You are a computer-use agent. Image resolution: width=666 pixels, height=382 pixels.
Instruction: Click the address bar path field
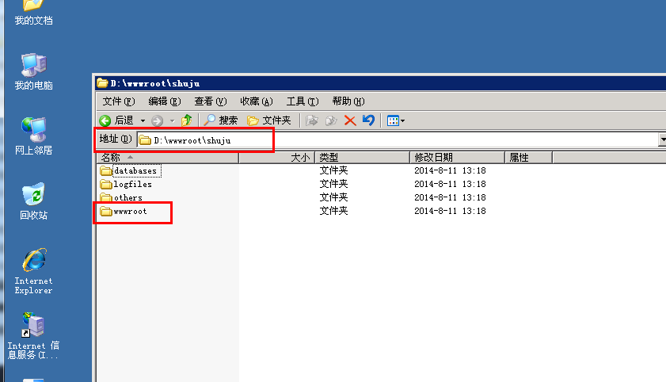pyautogui.click(x=396, y=139)
